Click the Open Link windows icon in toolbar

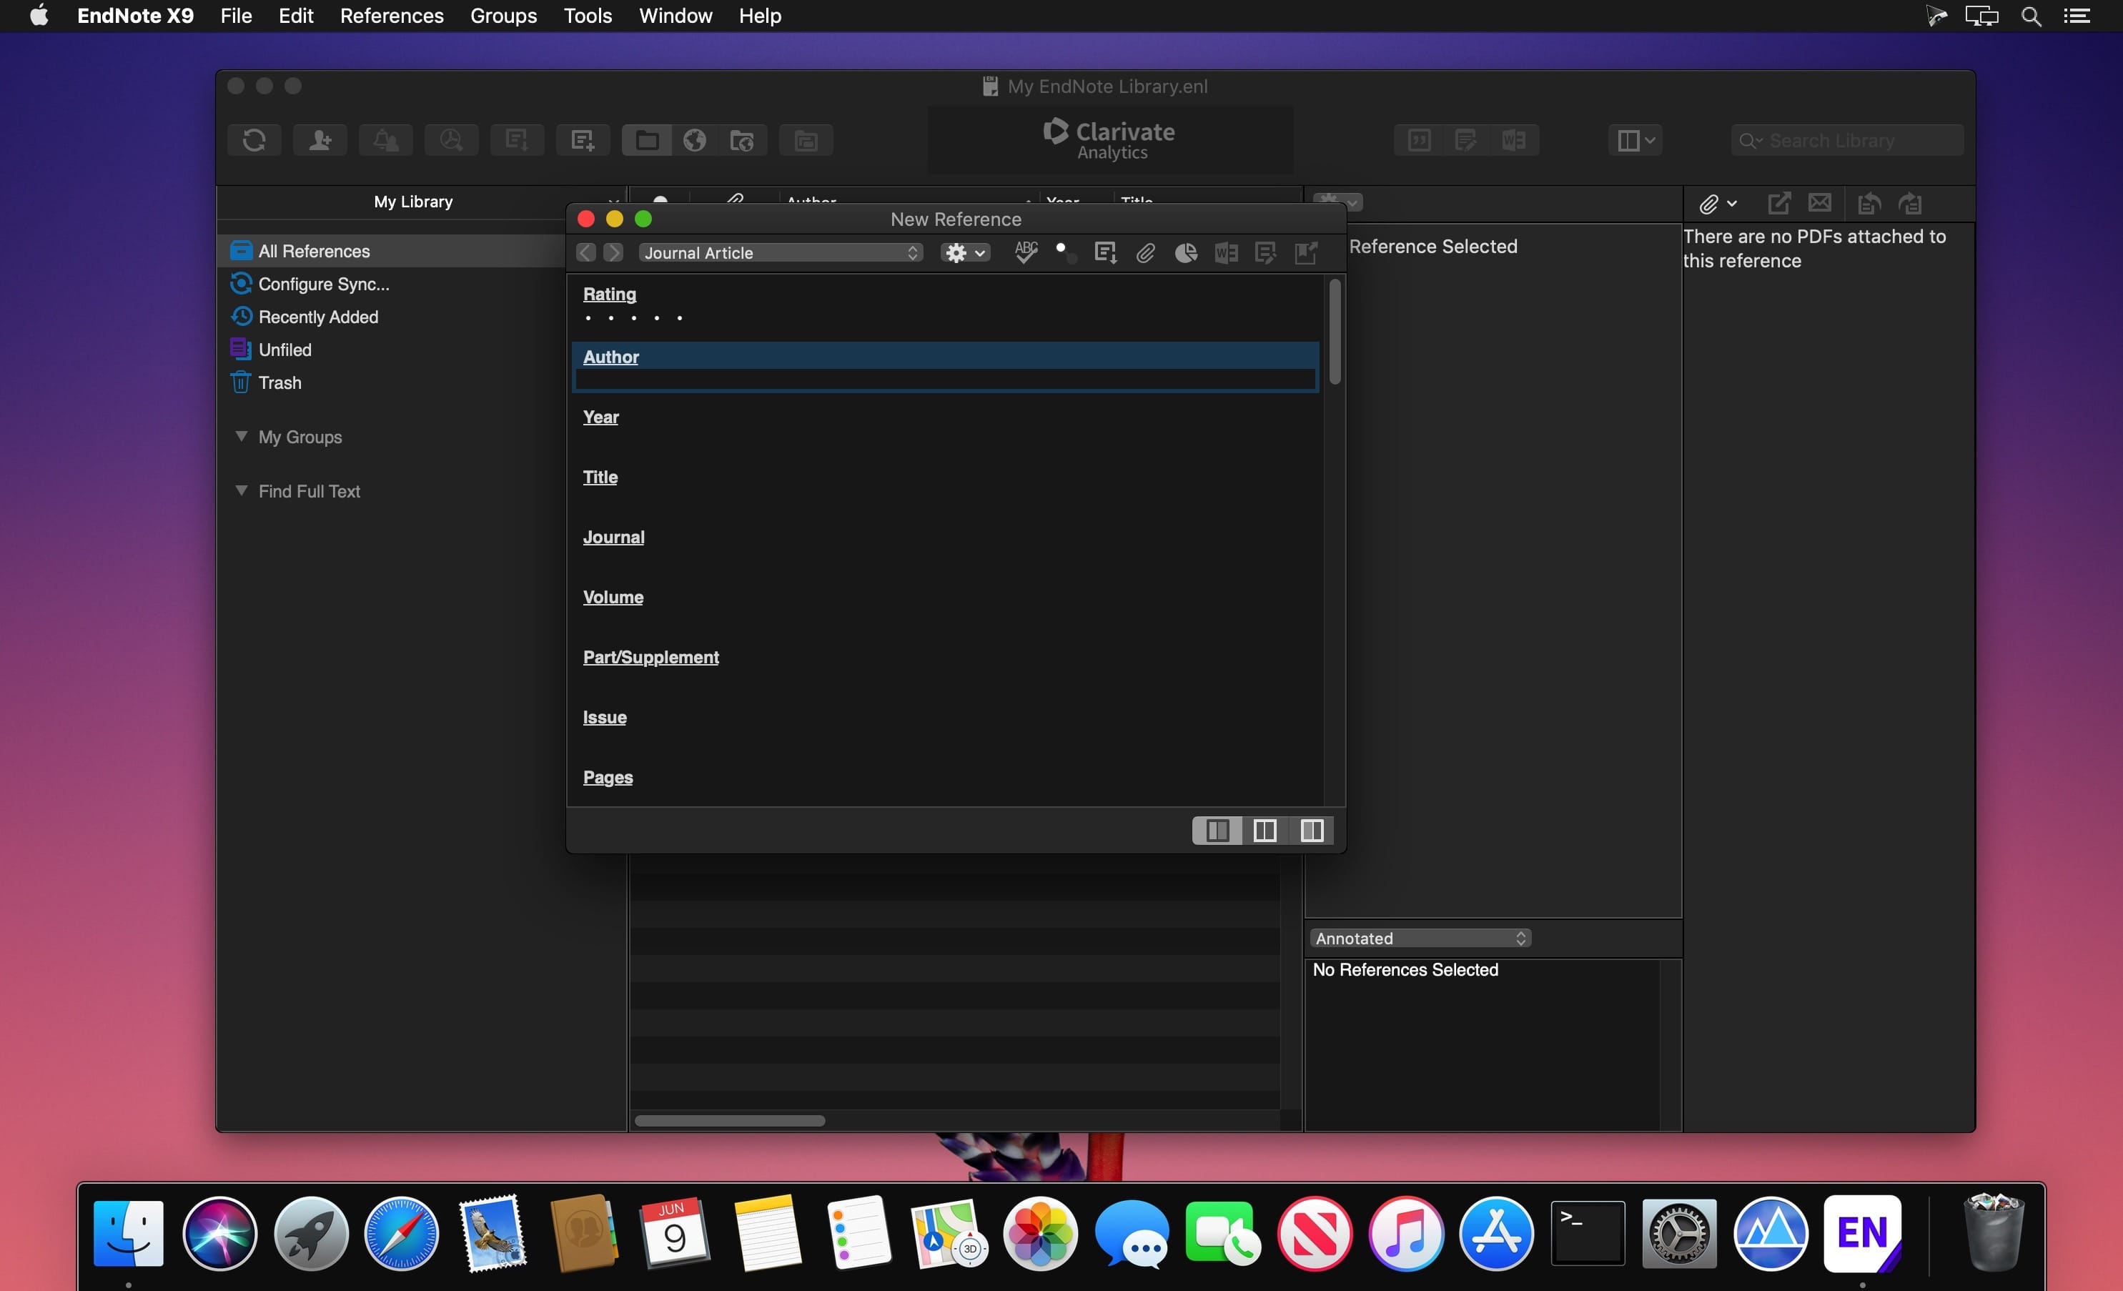tap(806, 139)
